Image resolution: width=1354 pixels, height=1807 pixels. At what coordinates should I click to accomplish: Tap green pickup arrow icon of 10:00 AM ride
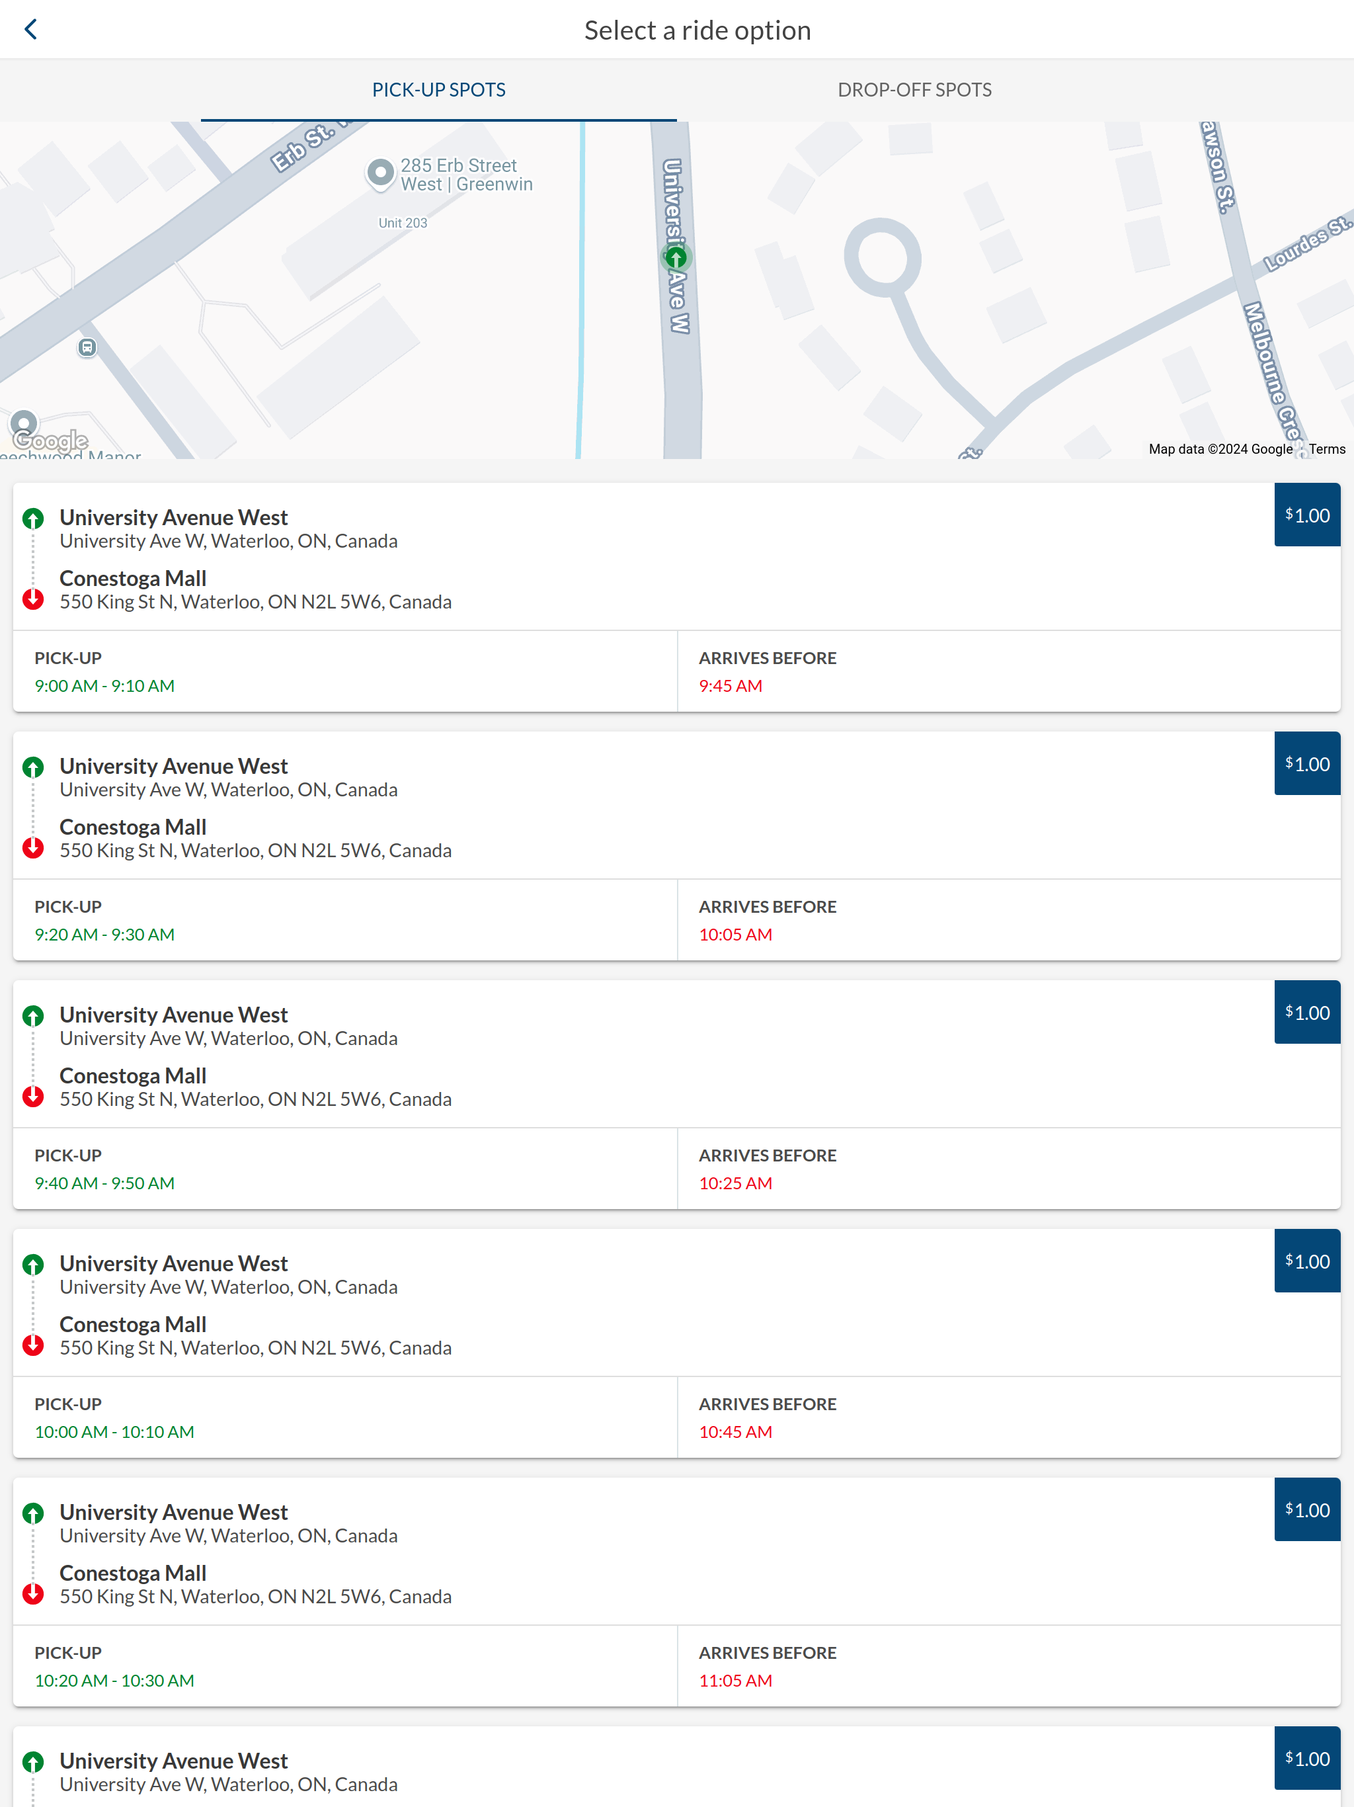[x=32, y=1265]
